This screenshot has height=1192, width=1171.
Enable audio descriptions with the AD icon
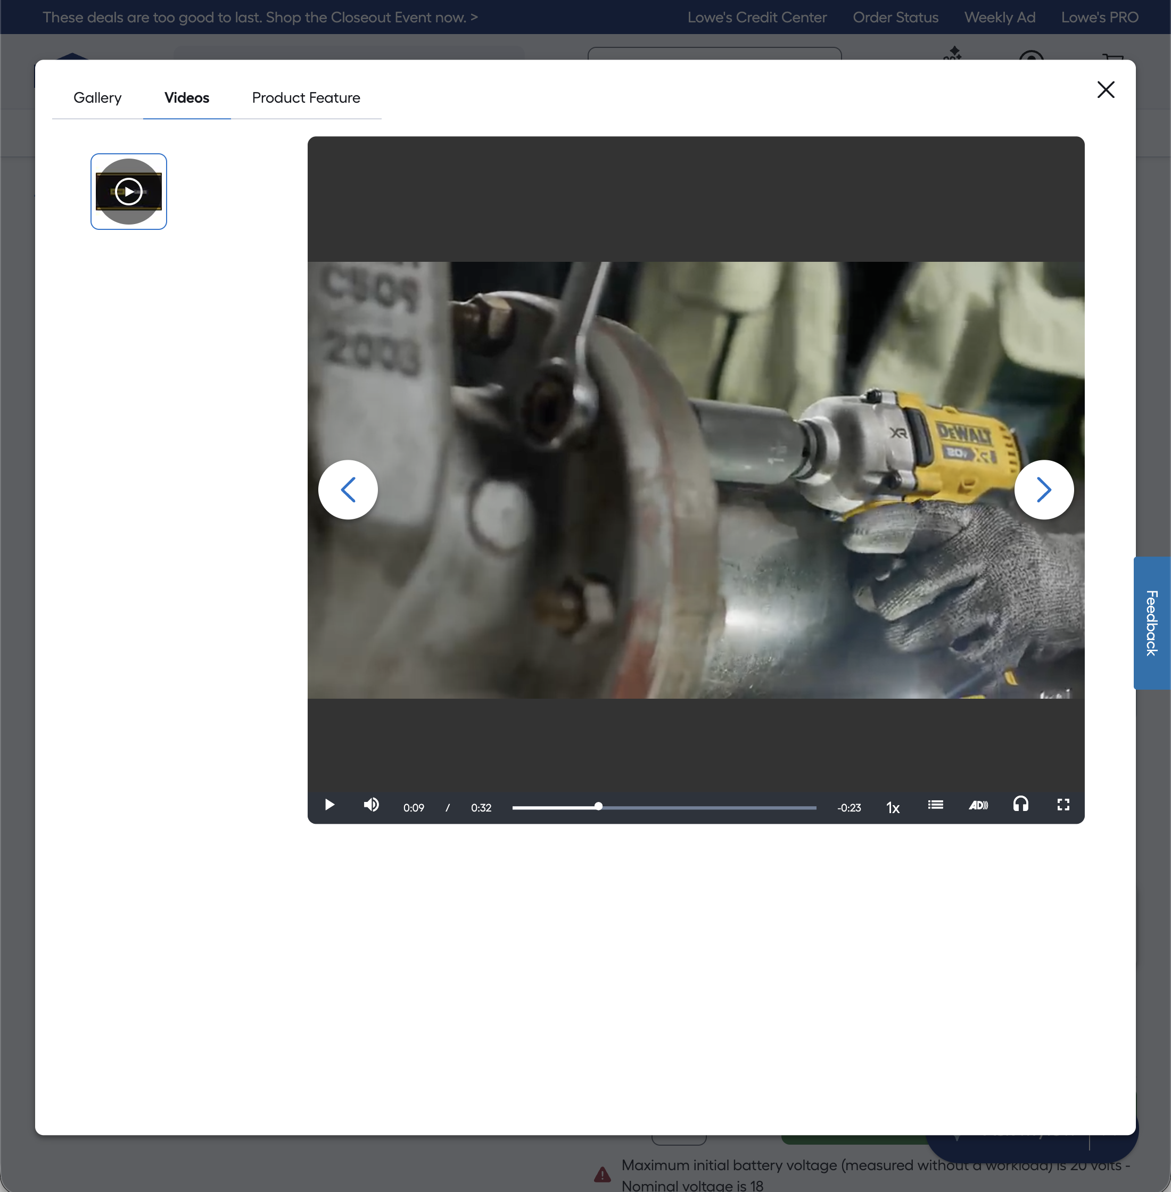pos(978,805)
